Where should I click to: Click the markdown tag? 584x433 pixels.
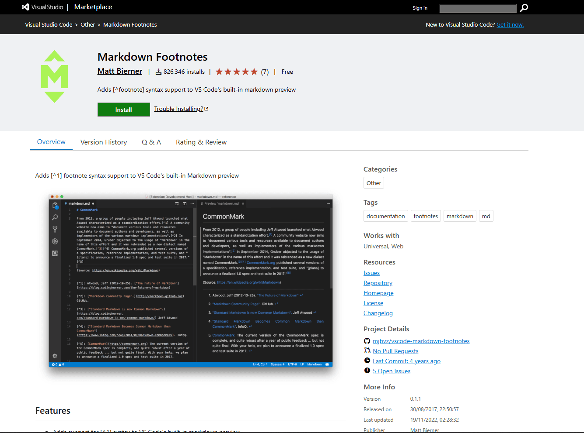460,216
